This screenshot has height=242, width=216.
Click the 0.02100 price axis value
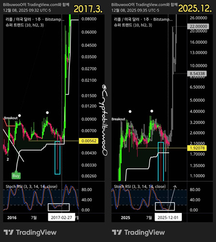point(89,80)
